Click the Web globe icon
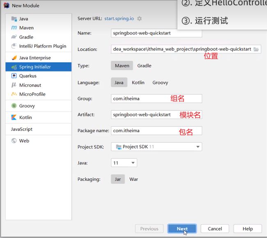This screenshot has width=267, height=238. click(x=14, y=141)
